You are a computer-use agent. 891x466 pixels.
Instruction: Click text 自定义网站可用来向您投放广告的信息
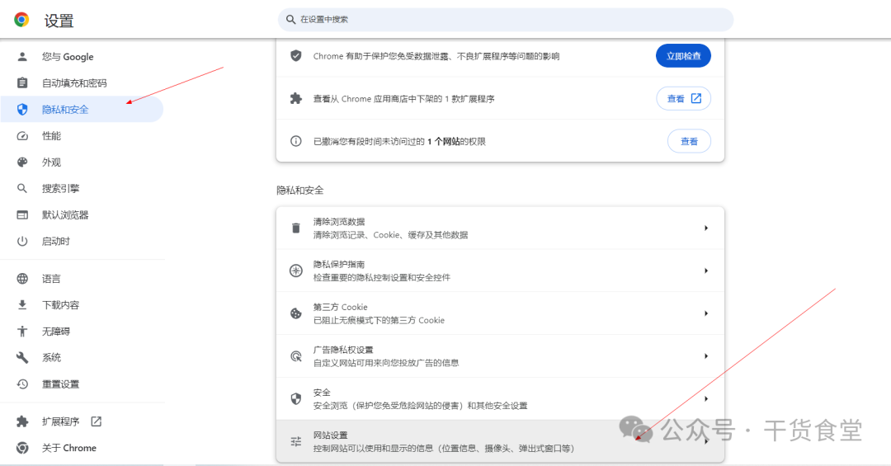386,363
